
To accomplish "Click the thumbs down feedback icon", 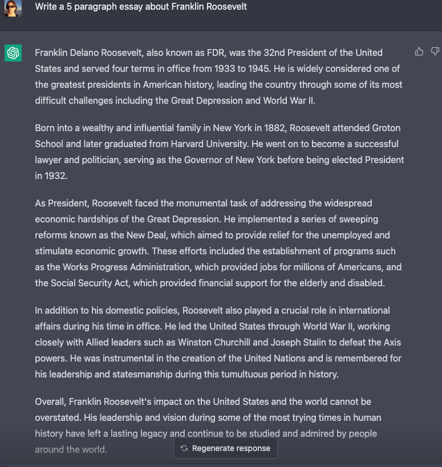I will (435, 52).
